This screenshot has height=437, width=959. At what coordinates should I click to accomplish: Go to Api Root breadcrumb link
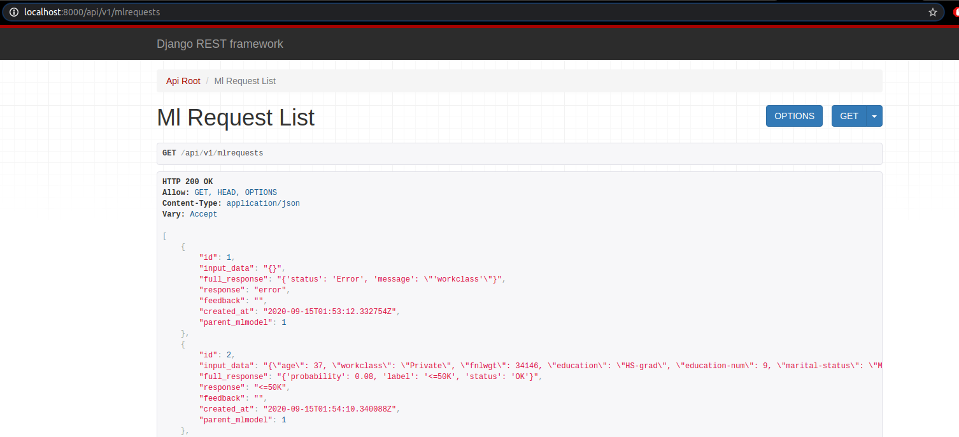183,81
